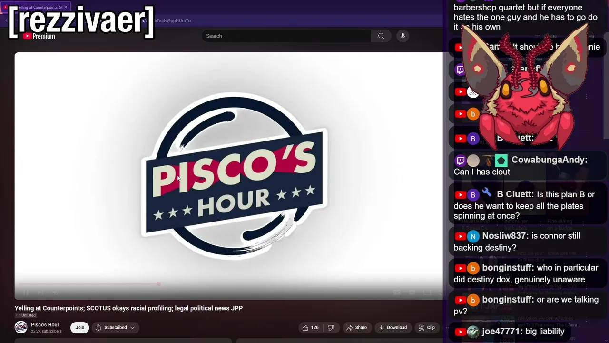
Task: Click the red progress bar scrubber handle
Action: 158,284
